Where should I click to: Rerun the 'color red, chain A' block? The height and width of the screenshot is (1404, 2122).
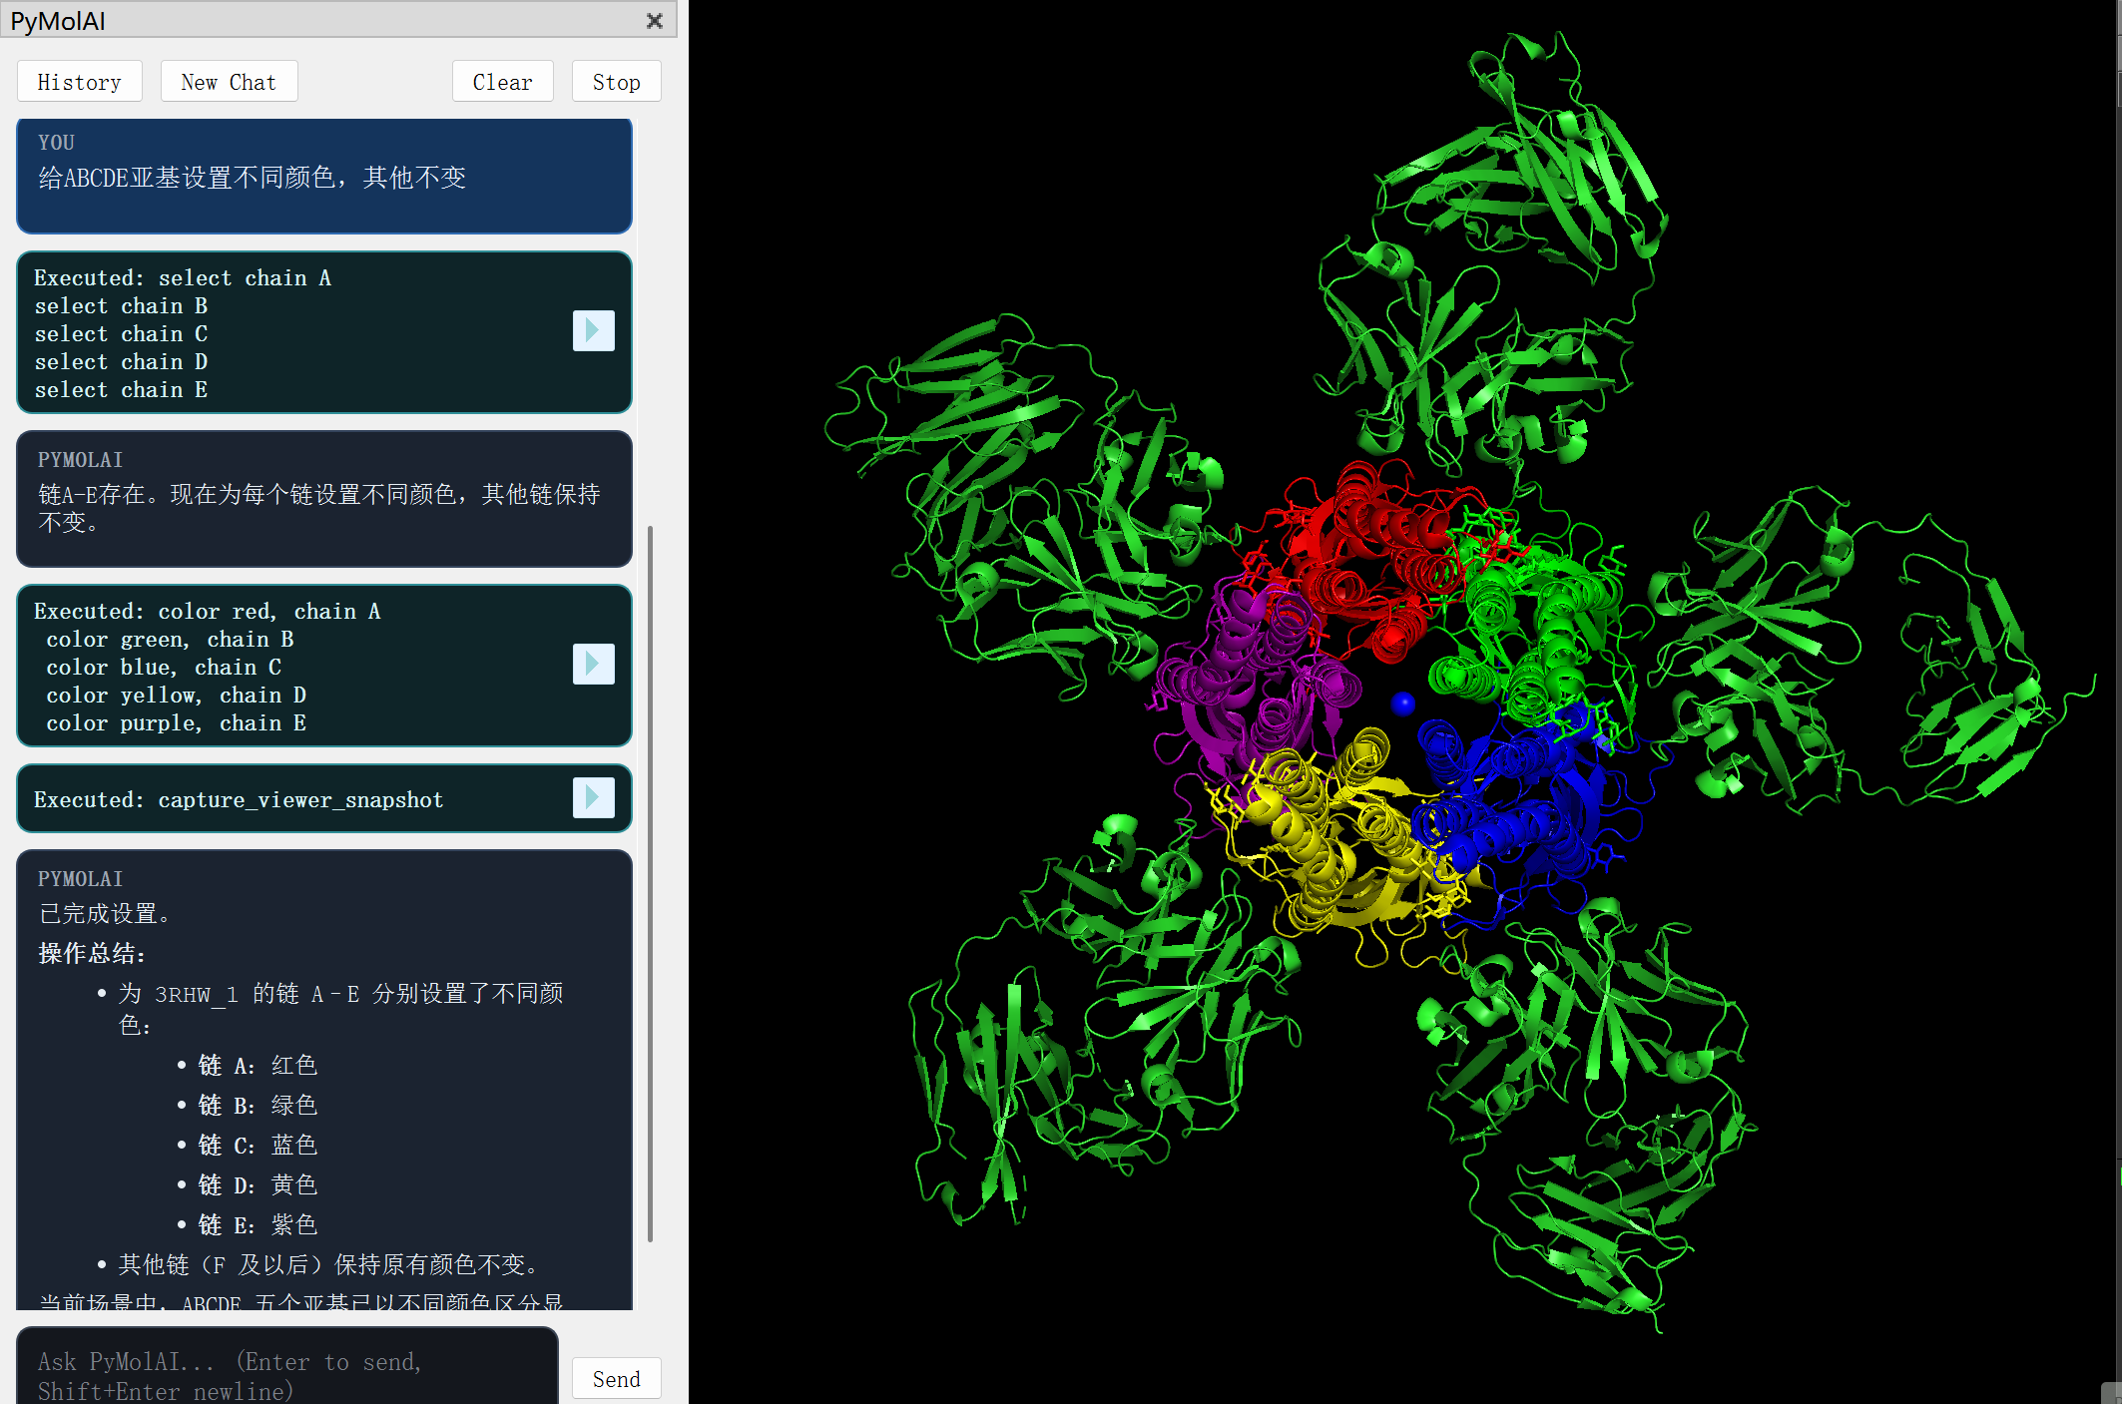click(x=593, y=664)
